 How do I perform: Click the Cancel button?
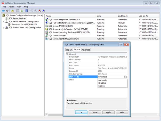coord(95,112)
